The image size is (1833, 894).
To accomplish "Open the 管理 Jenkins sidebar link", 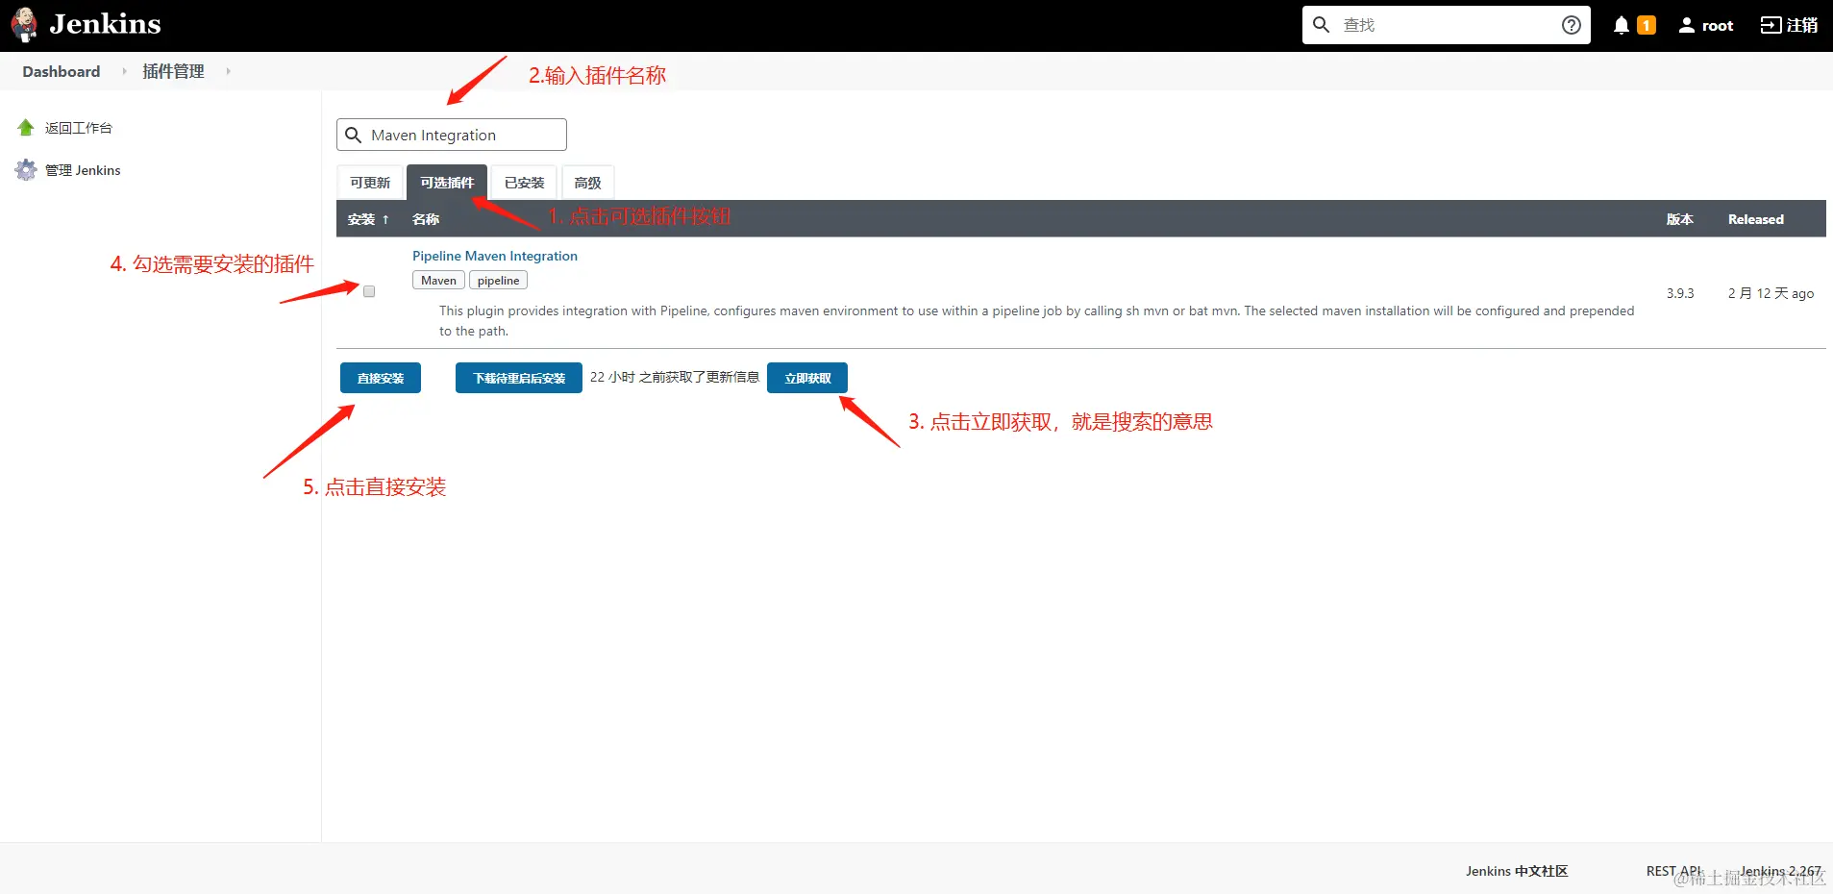I will [83, 170].
